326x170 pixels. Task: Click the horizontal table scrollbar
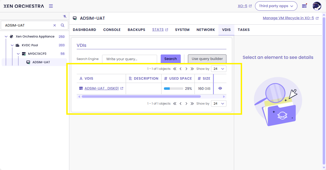pyautogui.click(x=141, y=97)
